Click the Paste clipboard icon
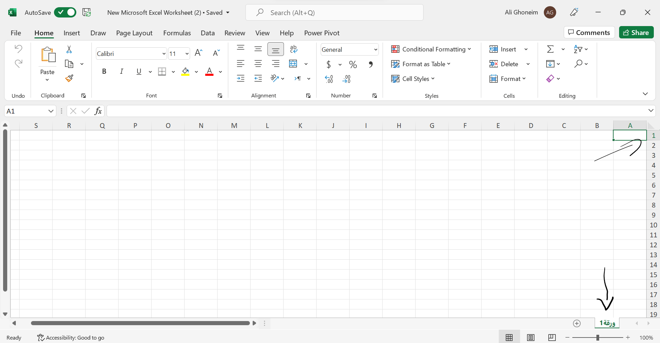This screenshot has width=660, height=343. 48,55
